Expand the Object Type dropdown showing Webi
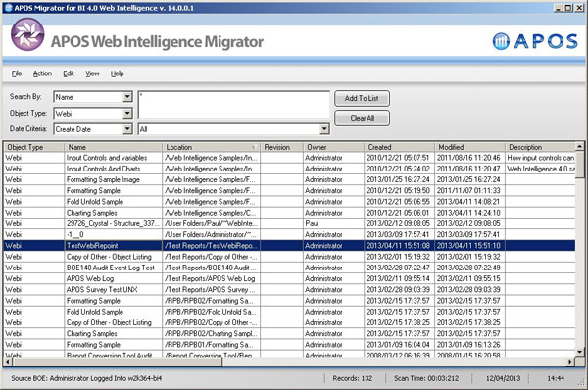The height and width of the screenshot is (390, 588). 127,114
